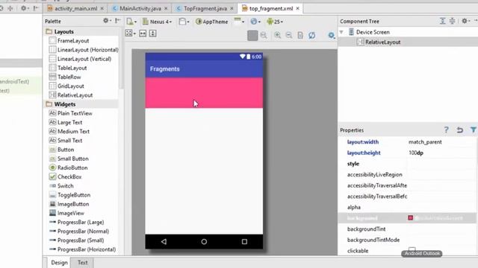Zoom in on the design preview
The height and width of the screenshot is (268, 478).
click(x=277, y=35)
